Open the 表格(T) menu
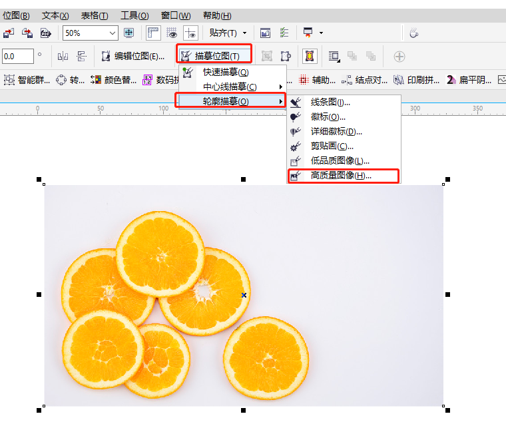506x432 pixels. coord(95,15)
